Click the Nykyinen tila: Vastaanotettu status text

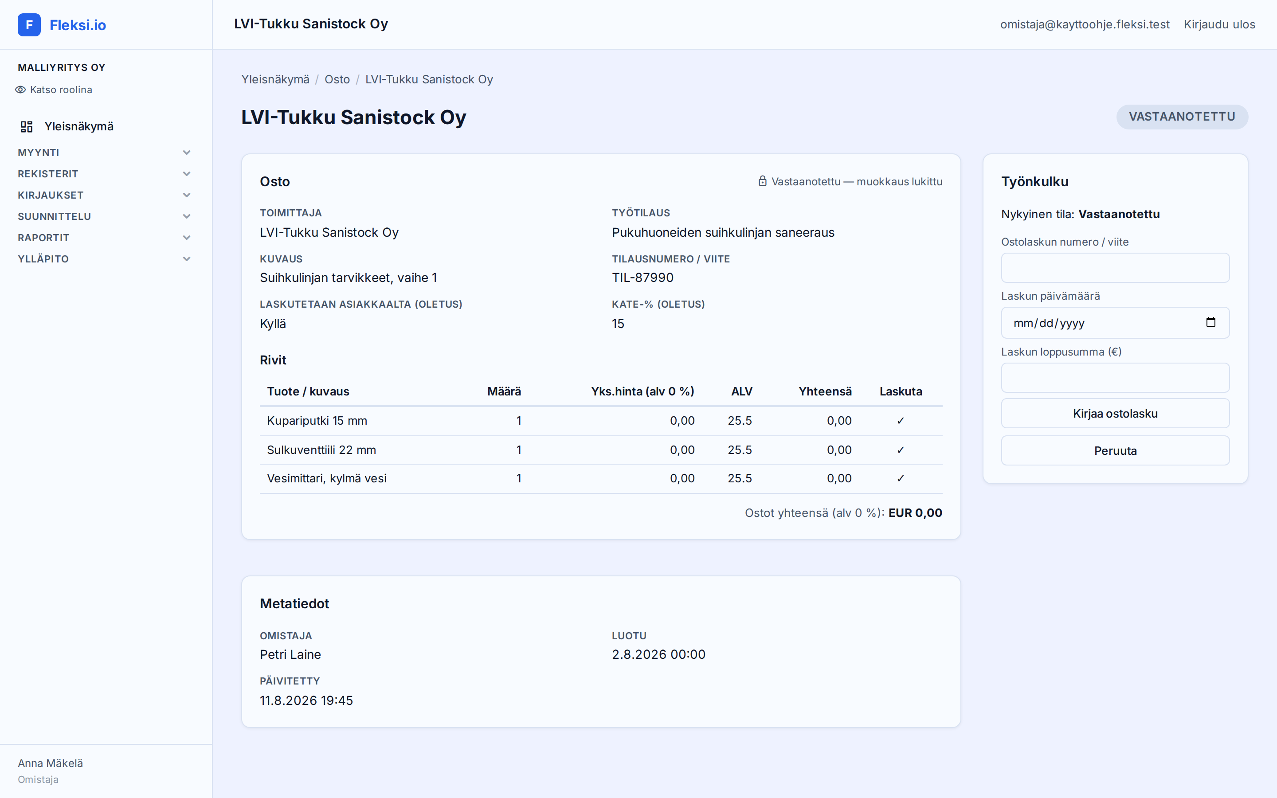(x=1080, y=214)
